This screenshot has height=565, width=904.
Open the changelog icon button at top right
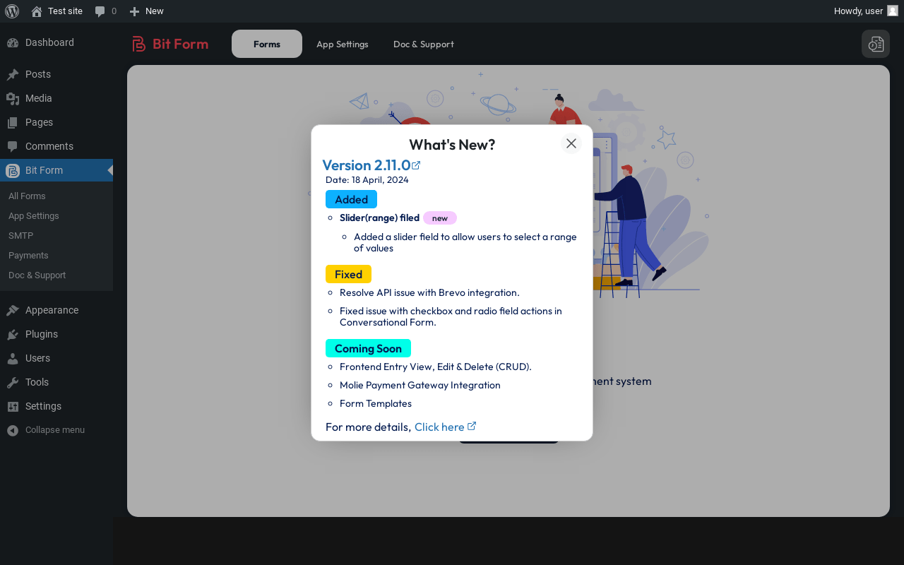tap(876, 44)
